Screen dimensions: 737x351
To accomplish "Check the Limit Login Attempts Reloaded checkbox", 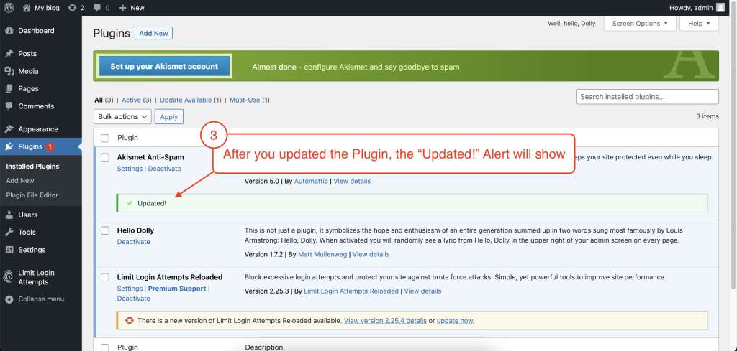I will (105, 277).
